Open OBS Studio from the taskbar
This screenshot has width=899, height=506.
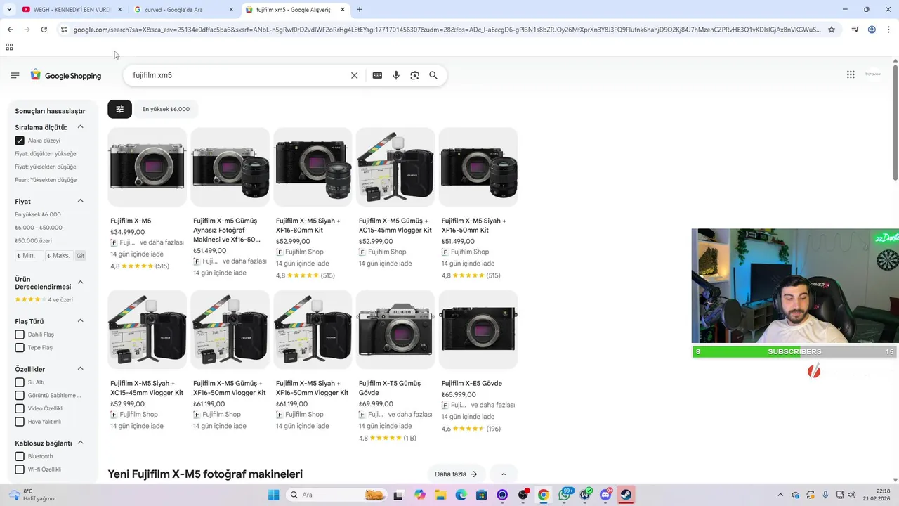point(523,495)
